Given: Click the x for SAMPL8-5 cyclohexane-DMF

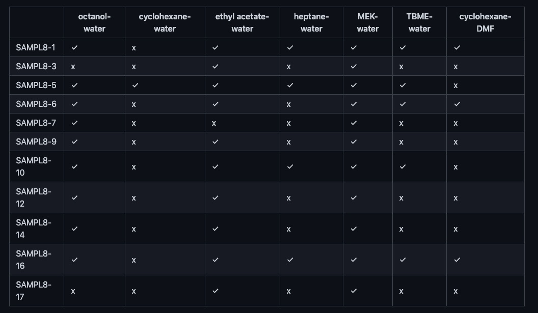Looking at the screenshot, I should [x=455, y=86].
